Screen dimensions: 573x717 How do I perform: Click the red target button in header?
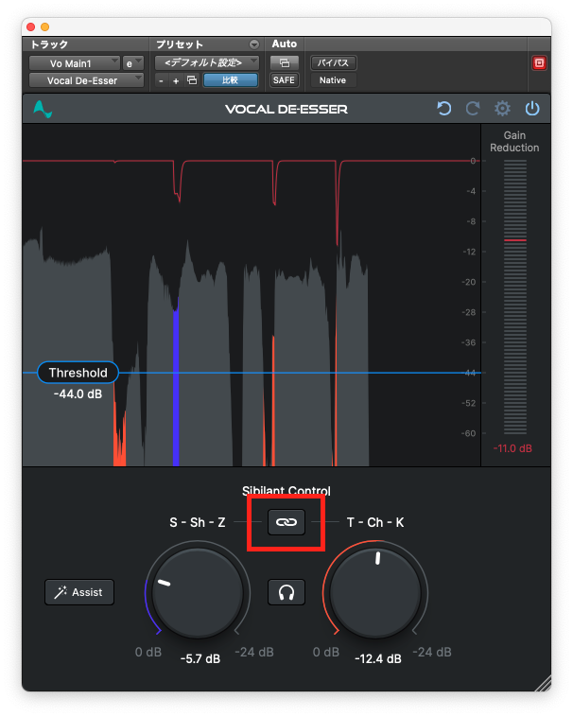[540, 63]
